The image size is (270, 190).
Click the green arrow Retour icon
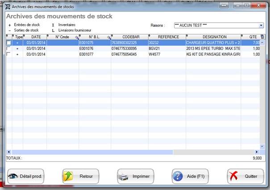[x=69, y=176]
